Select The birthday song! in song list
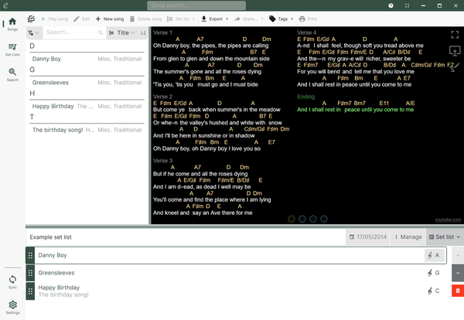Image resolution: width=464 pixels, height=320 pixels. [x=87, y=130]
